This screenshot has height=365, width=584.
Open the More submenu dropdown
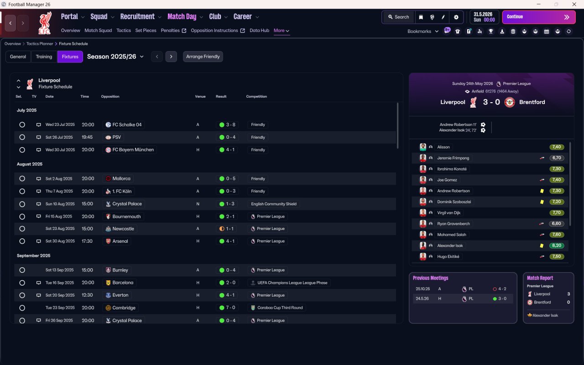tap(282, 31)
